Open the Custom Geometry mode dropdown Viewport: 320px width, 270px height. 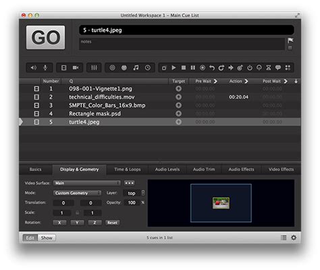77,193
